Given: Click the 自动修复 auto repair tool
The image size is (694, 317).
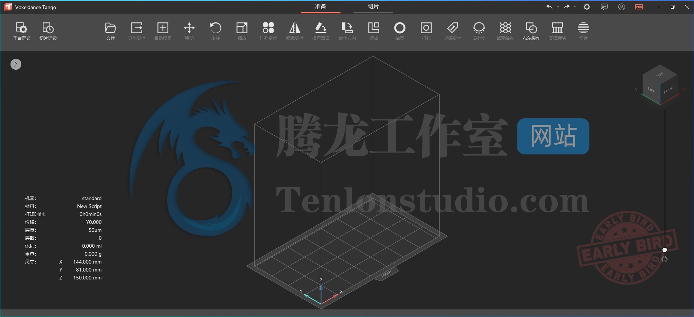Looking at the screenshot, I should pos(163,31).
